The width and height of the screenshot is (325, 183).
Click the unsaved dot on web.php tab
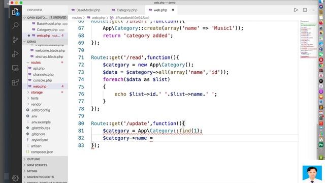pos(173,10)
